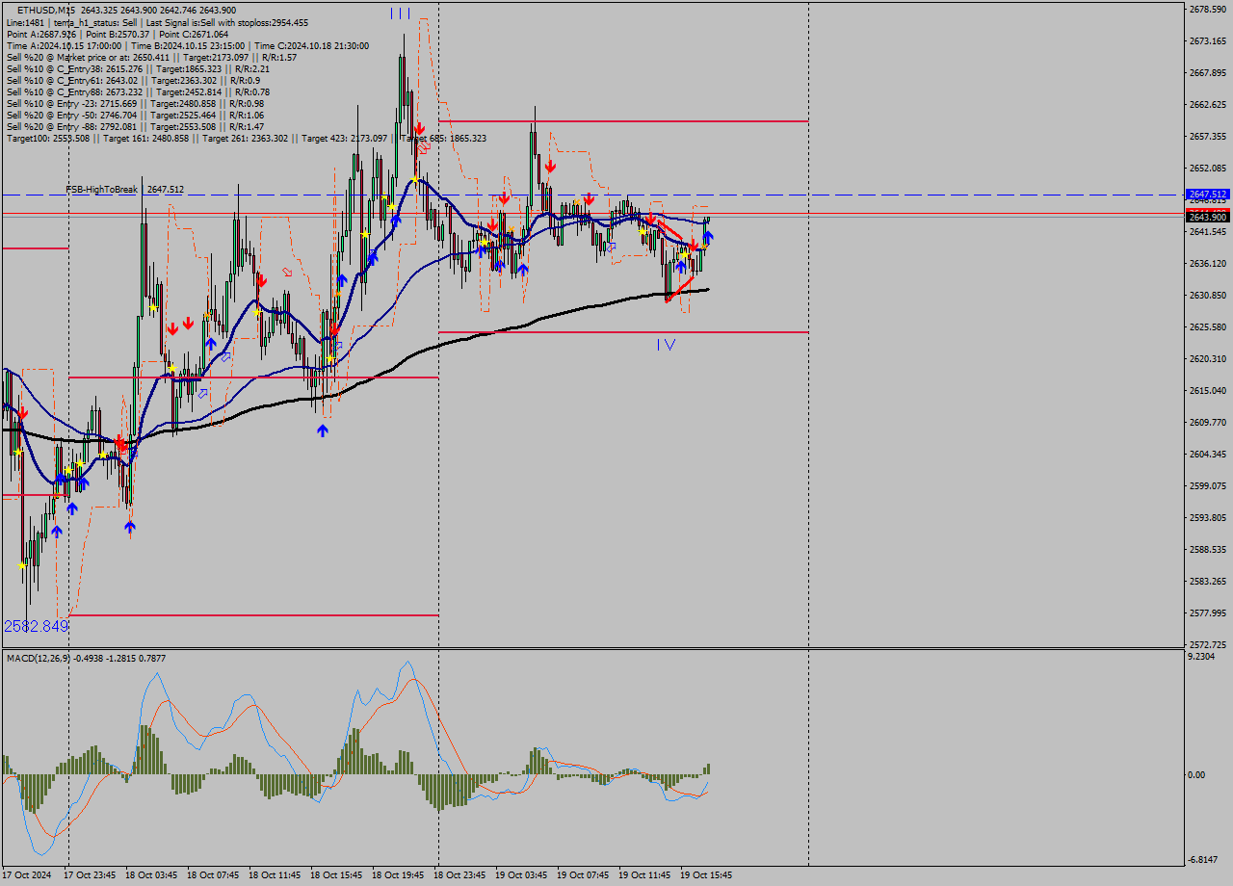The width and height of the screenshot is (1233, 886).
Task: Click the '17 Oct 23:45' time axis label
Action: 90,875
